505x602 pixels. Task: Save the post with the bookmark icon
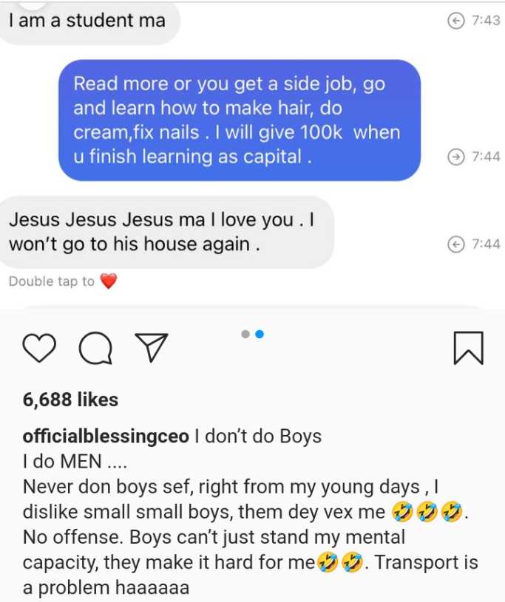(467, 347)
